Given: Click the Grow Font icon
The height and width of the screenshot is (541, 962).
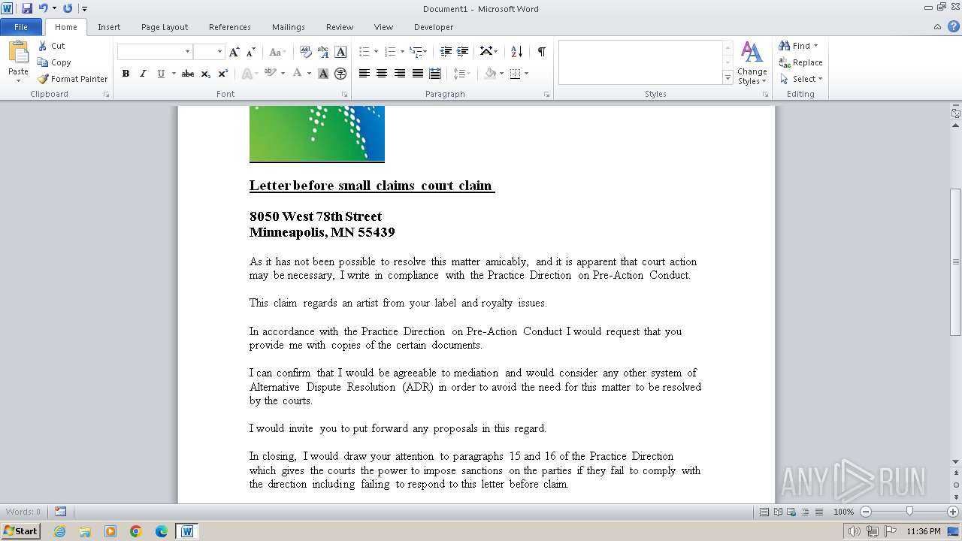Looking at the screenshot, I should point(234,52).
